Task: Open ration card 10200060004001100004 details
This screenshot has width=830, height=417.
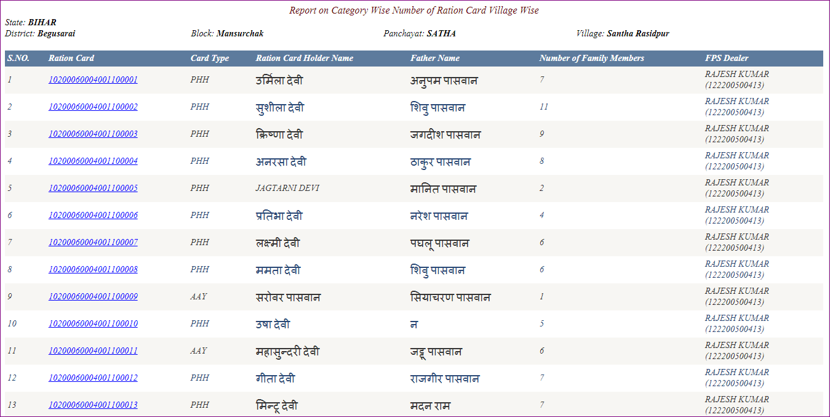Action: [x=93, y=161]
